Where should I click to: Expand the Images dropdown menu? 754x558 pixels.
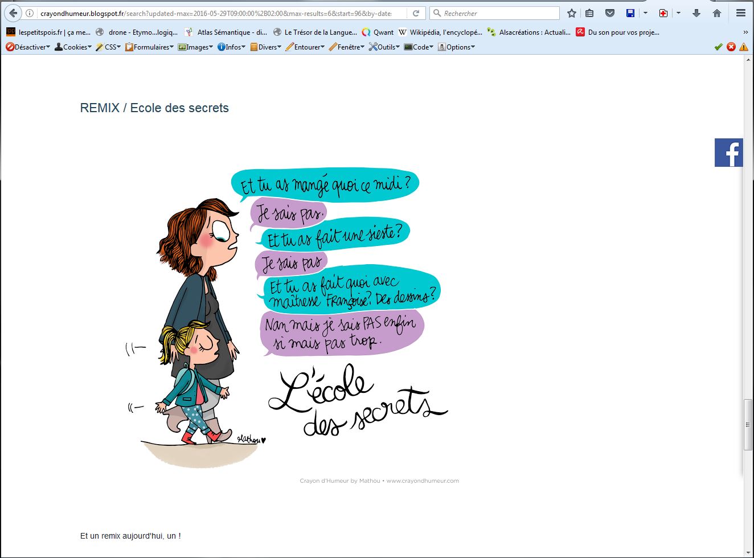195,47
